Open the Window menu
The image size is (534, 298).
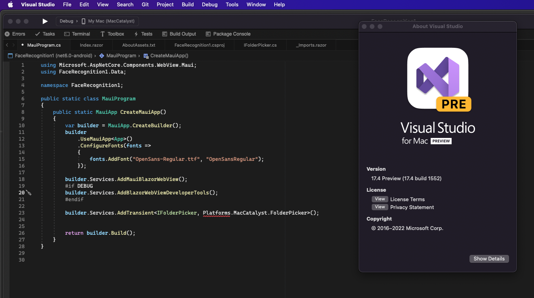tap(256, 5)
